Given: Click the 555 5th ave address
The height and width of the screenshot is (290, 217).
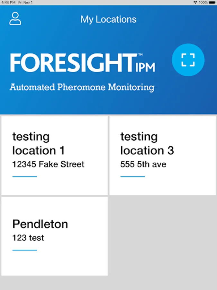Looking at the screenshot, I should coord(143,164).
